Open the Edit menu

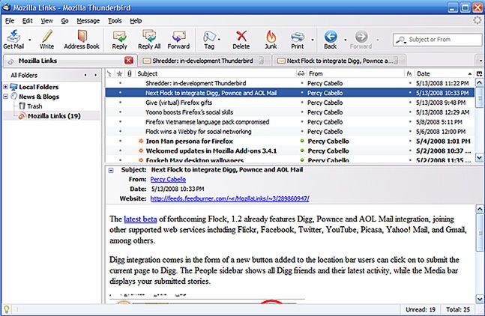coord(27,21)
